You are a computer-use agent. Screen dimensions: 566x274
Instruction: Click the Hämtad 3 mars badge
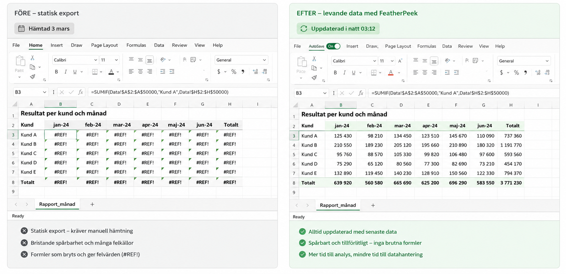tap(44, 29)
